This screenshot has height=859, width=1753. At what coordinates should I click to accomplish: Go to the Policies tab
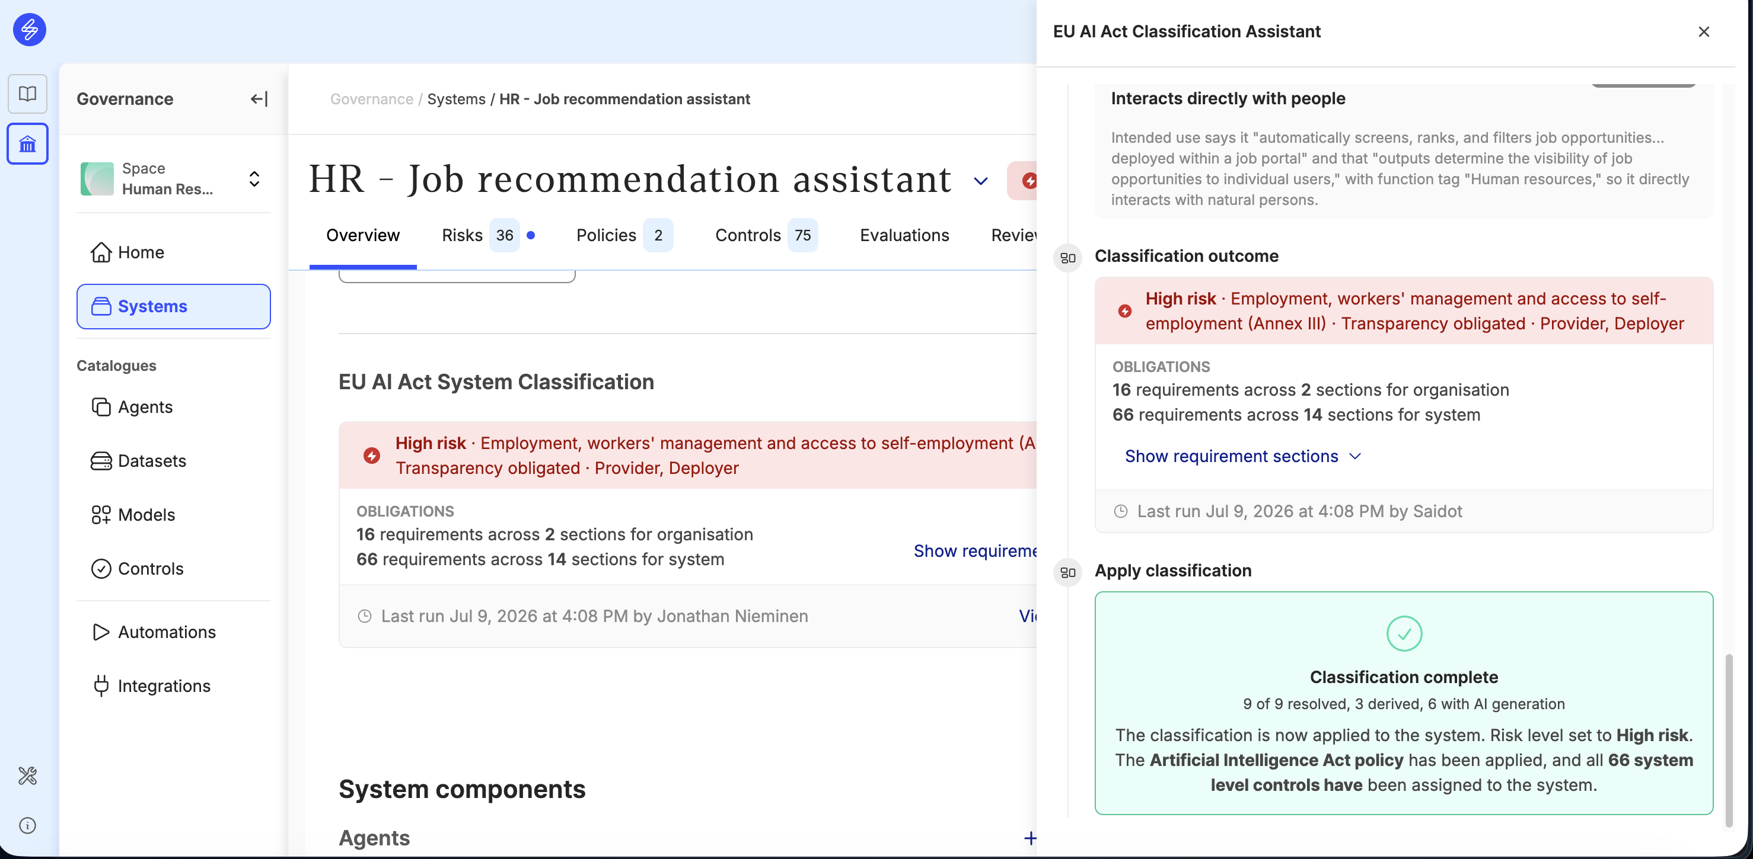[x=624, y=235]
